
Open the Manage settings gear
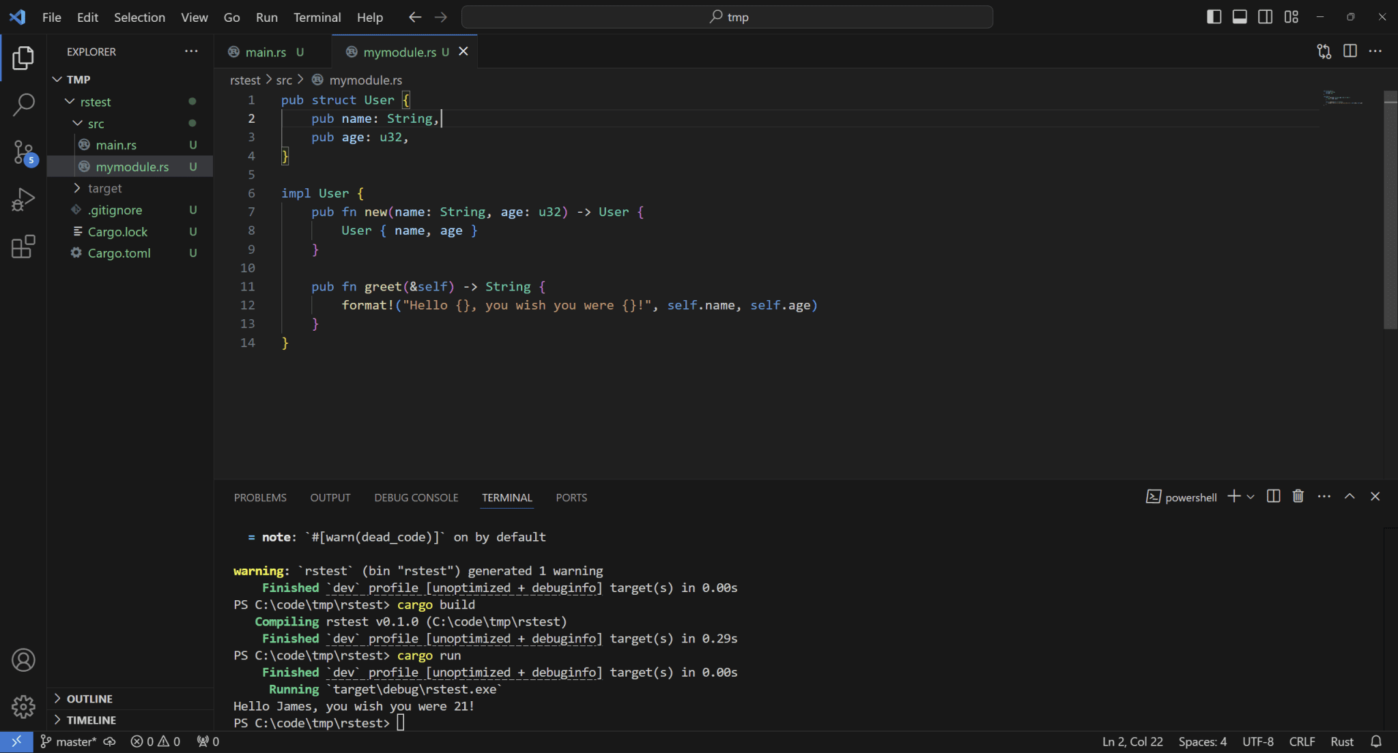(25, 707)
